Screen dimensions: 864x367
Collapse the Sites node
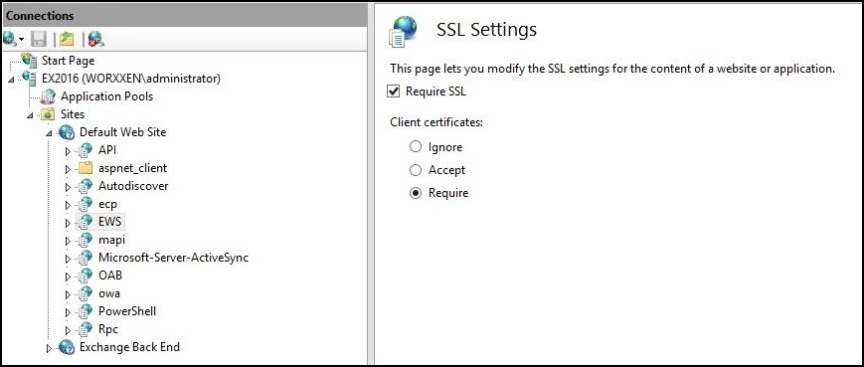pyautogui.click(x=30, y=115)
